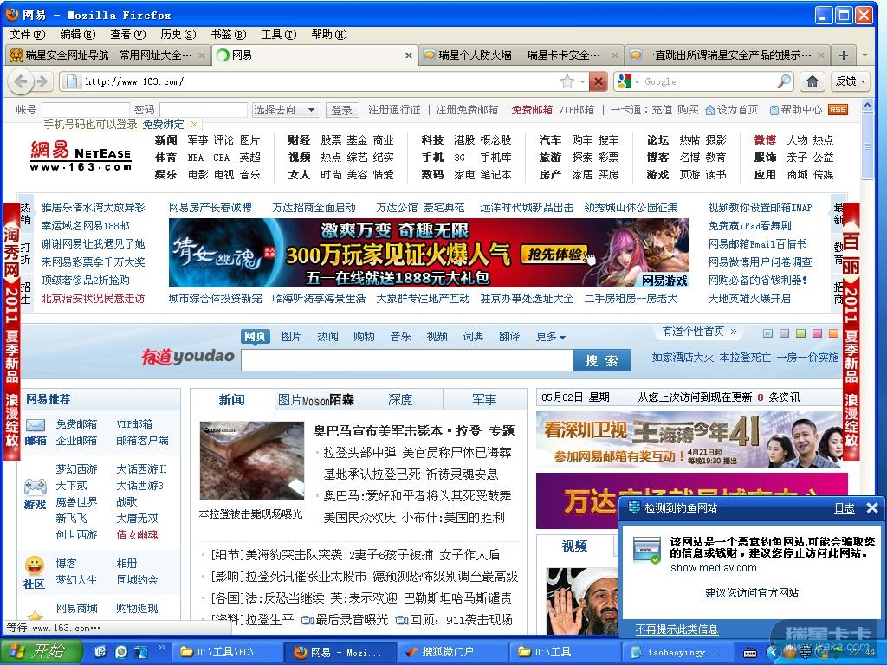Viewport: 887px width, 665px height.
Task: Open the 历史 menu
Action: (x=178, y=35)
